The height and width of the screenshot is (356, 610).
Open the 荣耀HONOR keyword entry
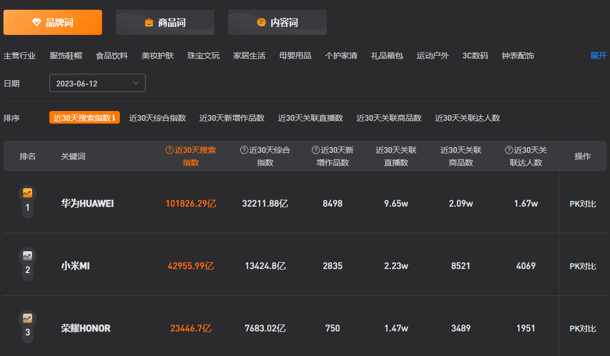point(86,329)
